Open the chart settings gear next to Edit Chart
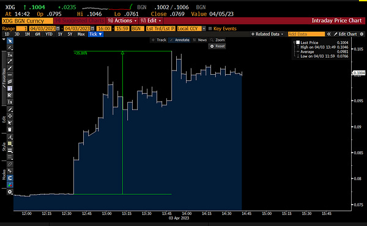The width and height of the screenshot is (367, 226). point(362,34)
